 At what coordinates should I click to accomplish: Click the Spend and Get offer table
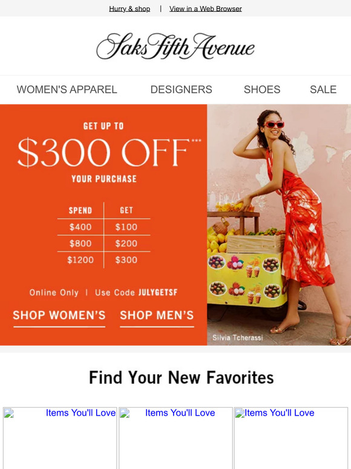[103, 235]
